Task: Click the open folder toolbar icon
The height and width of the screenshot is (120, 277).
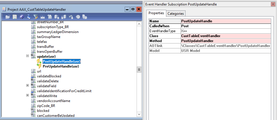Action: click(8, 17)
